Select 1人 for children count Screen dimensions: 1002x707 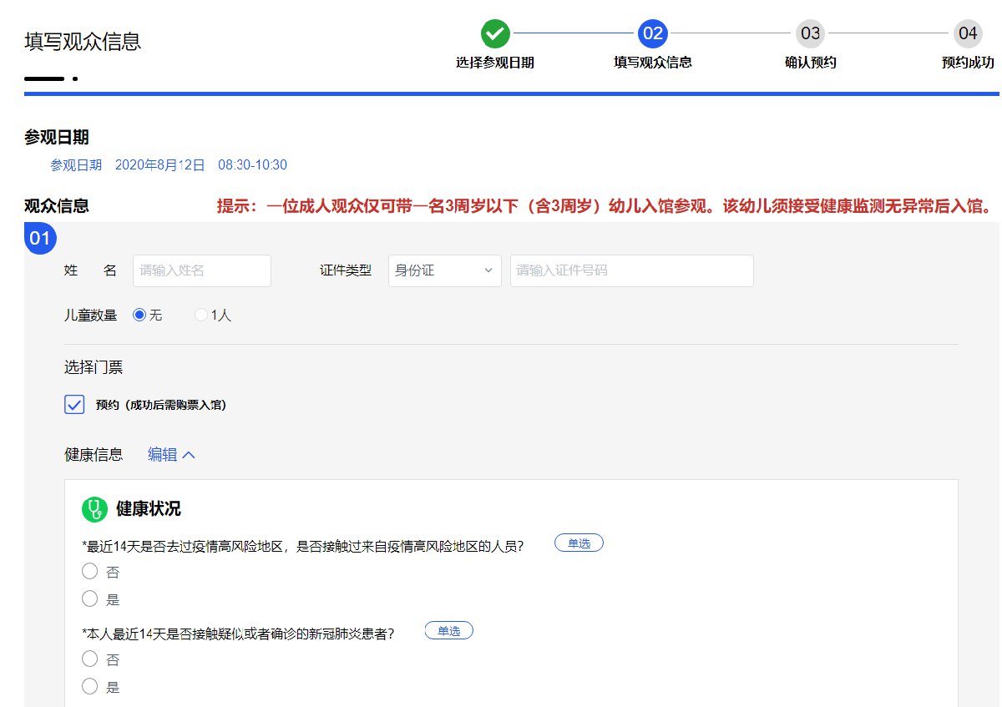pos(201,316)
